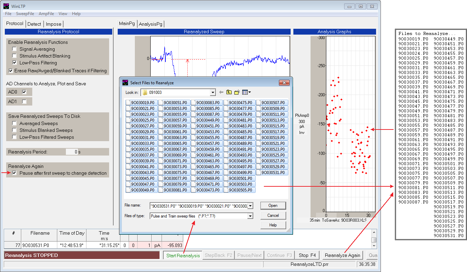
Task: Select file icon 9O030505.P0
Action: click(x=226, y=190)
